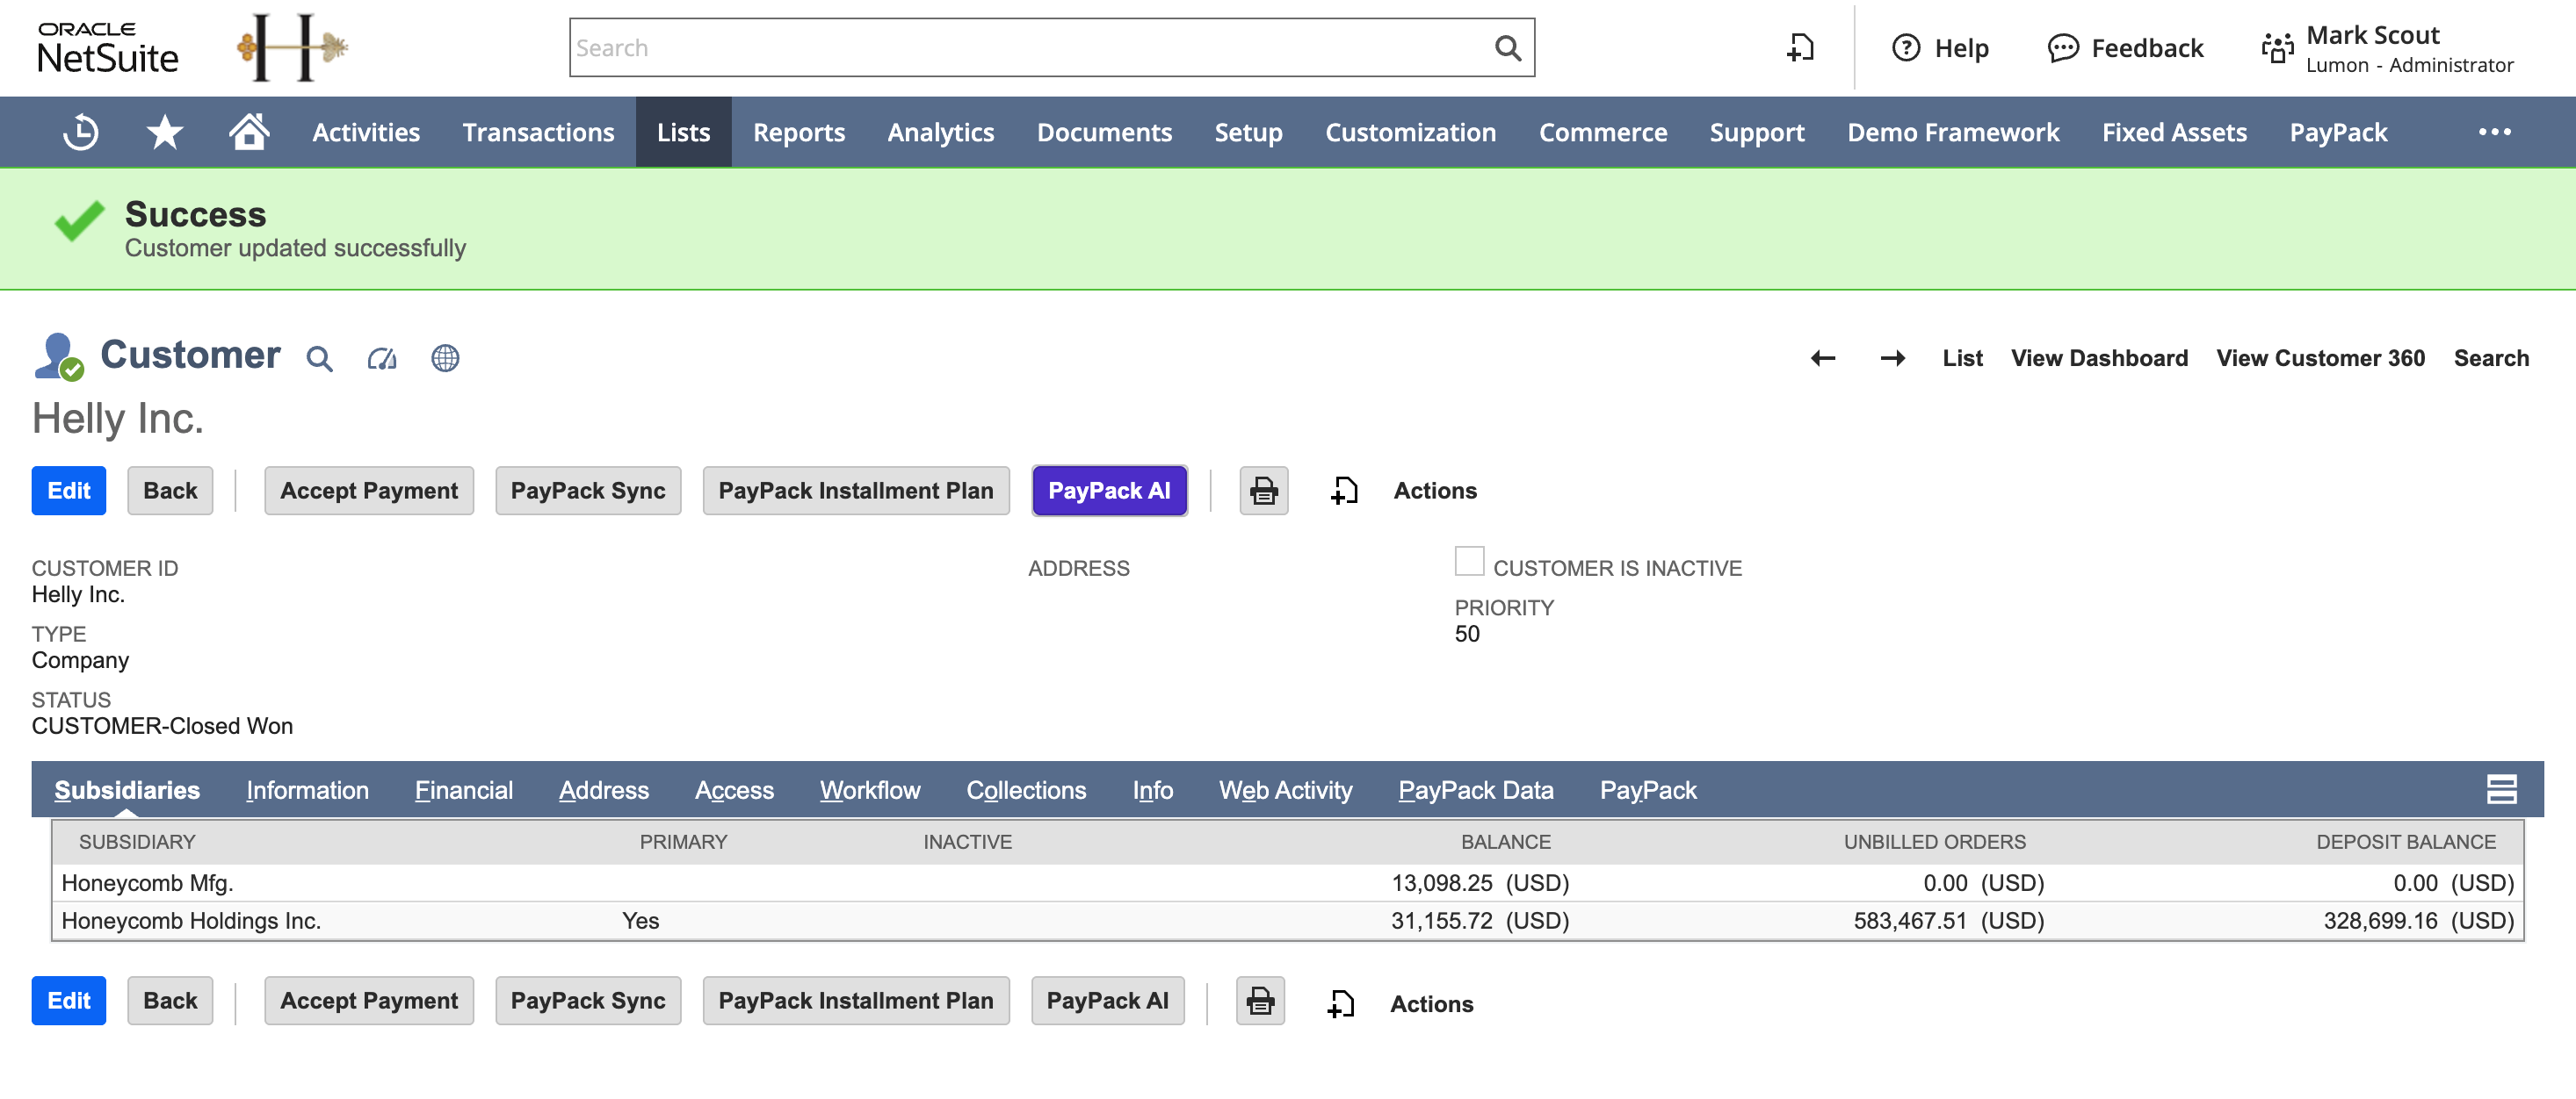
Task: Click the Feedback speech bubble icon
Action: (x=2062, y=47)
